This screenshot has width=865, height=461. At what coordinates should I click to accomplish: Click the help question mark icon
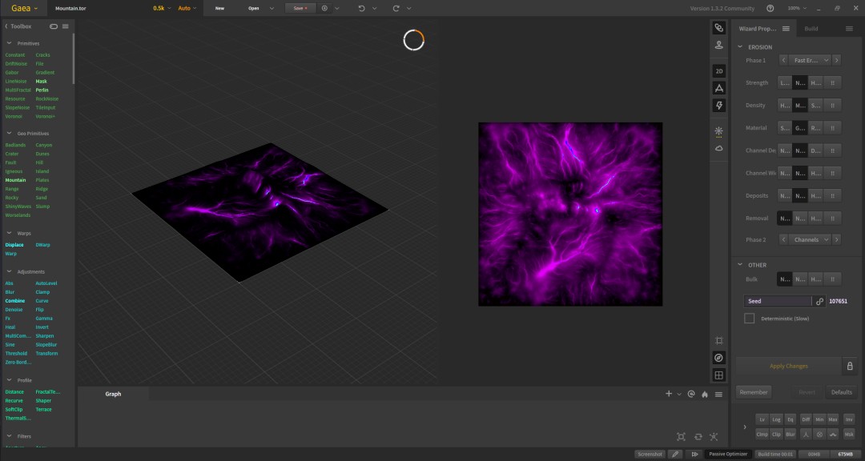770,8
